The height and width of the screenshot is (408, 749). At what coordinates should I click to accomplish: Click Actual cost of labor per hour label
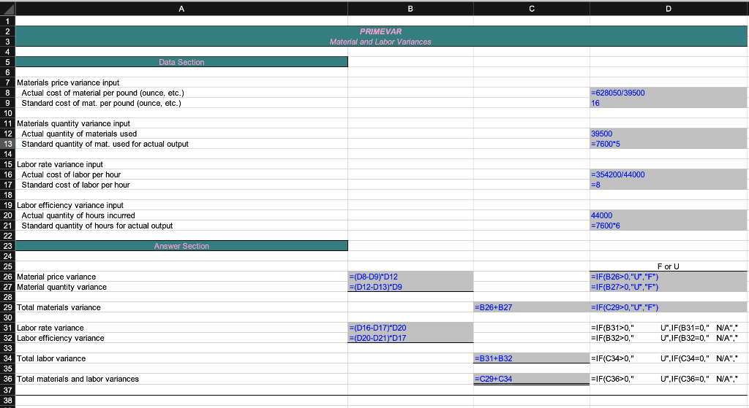(71, 174)
